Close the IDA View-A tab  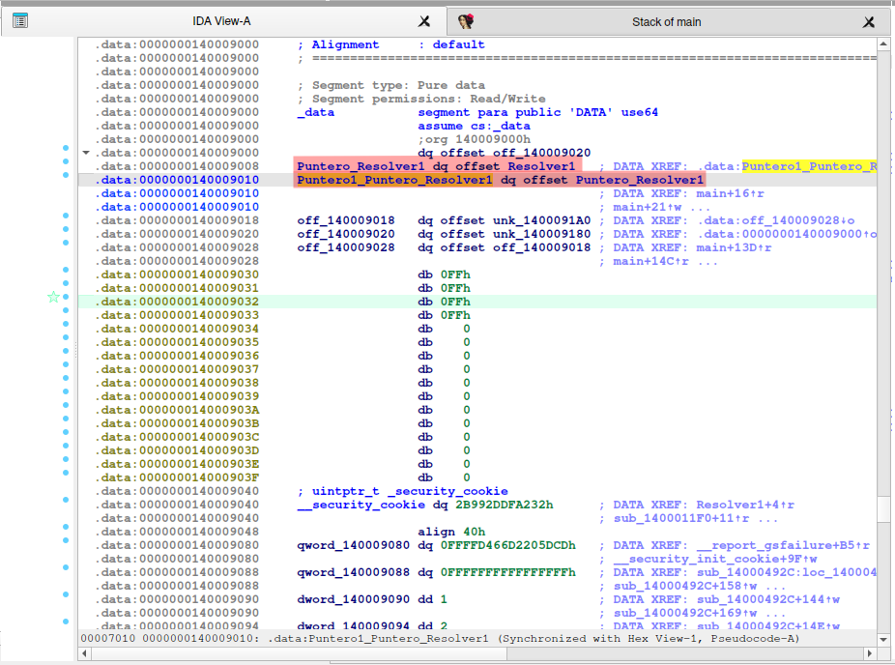point(424,21)
